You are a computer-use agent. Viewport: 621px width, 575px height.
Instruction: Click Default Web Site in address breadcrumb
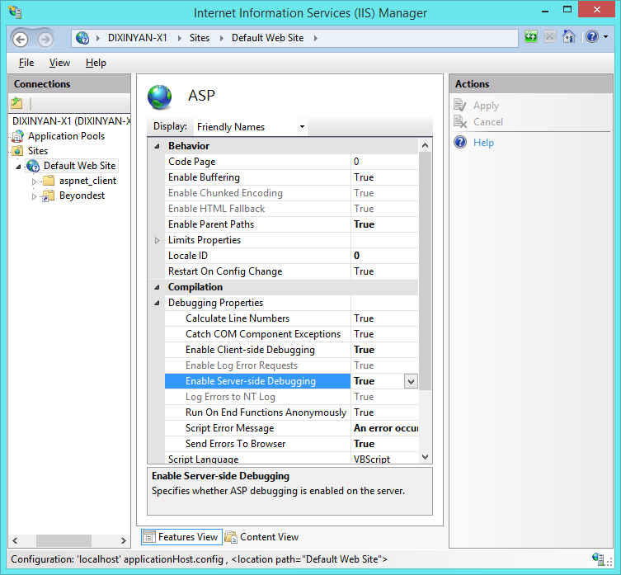click(x=267, y=38)
